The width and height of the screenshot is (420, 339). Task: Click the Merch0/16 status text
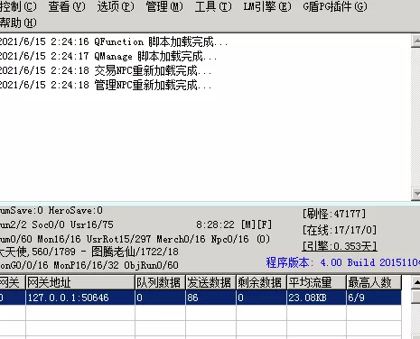pyautogui.click(x=181, y=239)
